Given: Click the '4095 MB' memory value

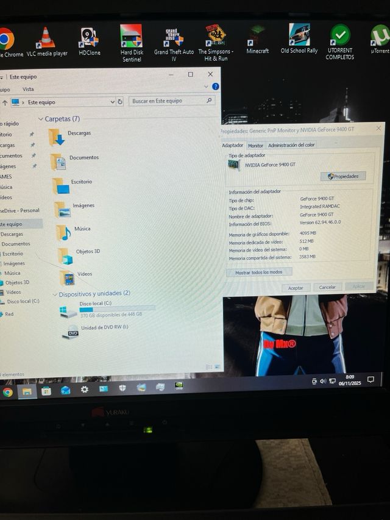Looking at the screenshot, I should pyautogui.click(x=308, y=233).
